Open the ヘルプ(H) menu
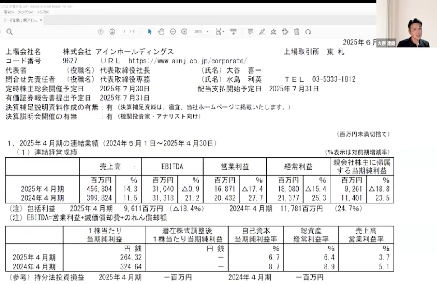This screenshot has height=284, width=437. click(43, 12)
